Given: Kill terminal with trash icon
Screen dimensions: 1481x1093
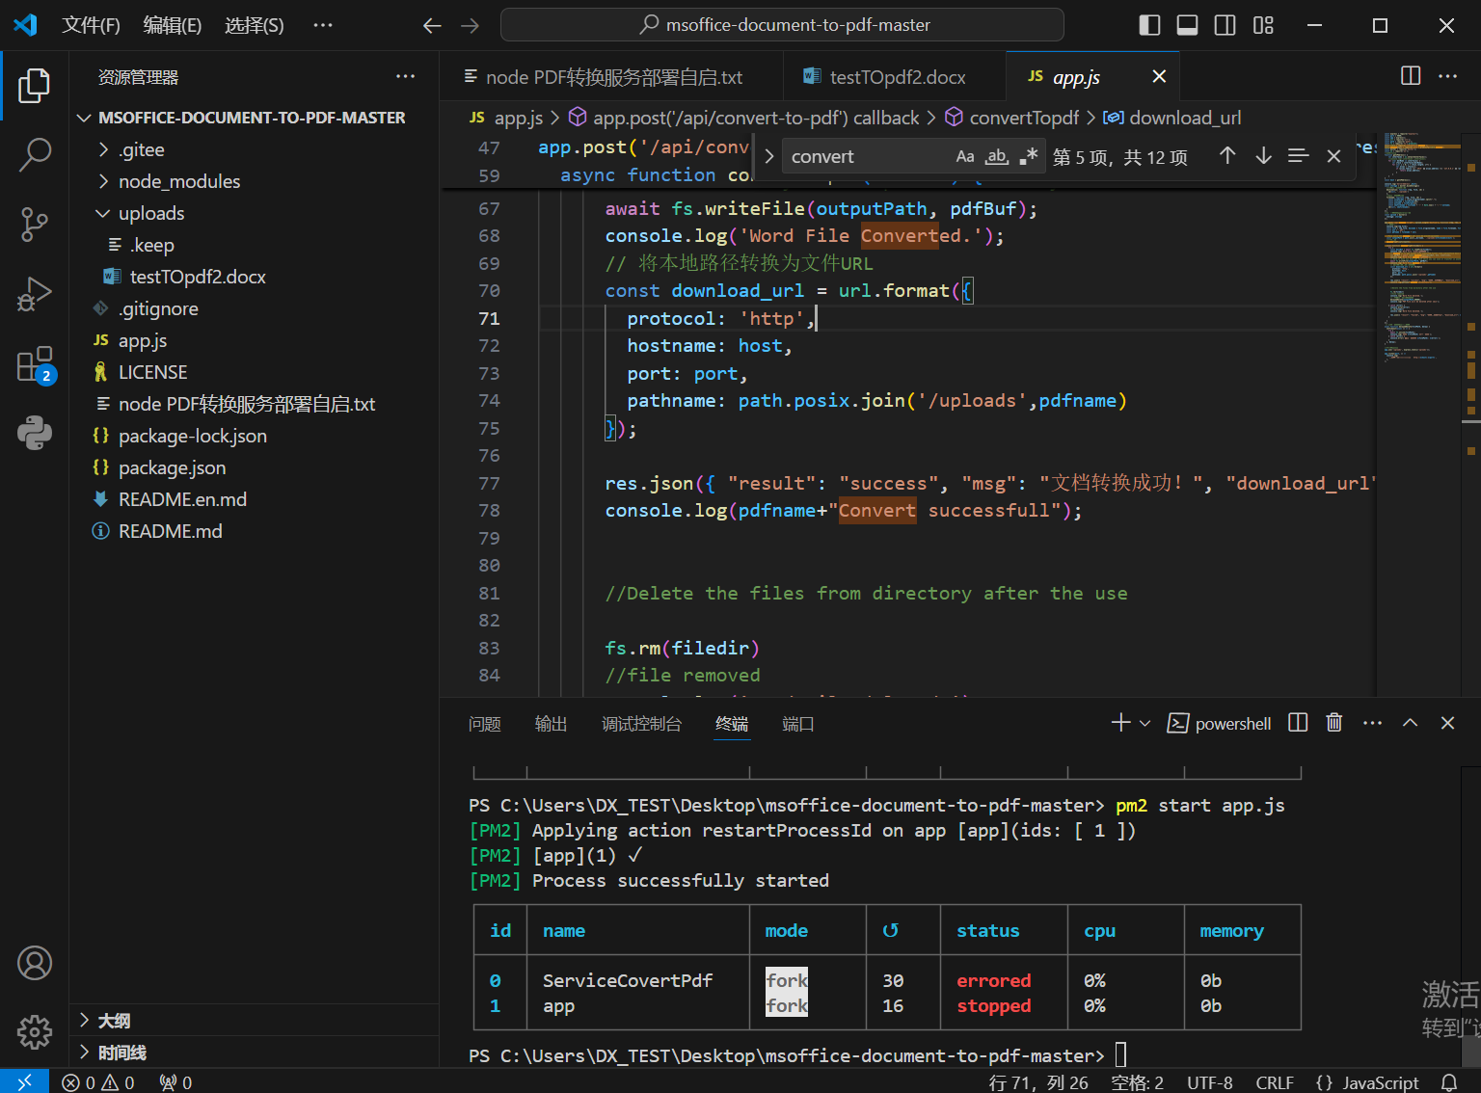Looking at the screenshot, I should [x=1333, y=723].
